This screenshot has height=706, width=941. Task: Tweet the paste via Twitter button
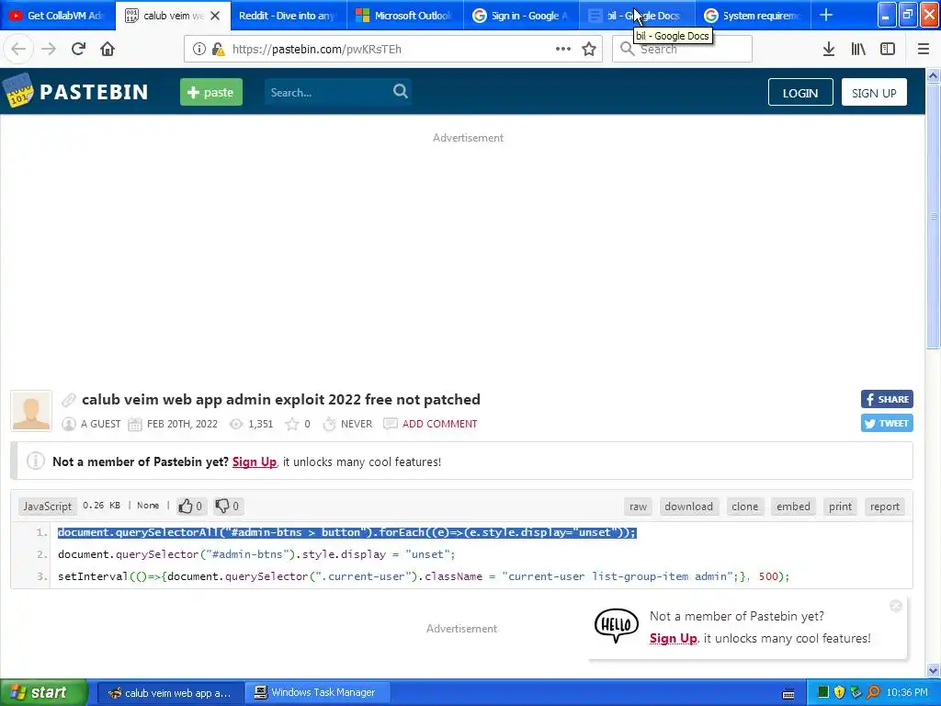click(887, 423)
